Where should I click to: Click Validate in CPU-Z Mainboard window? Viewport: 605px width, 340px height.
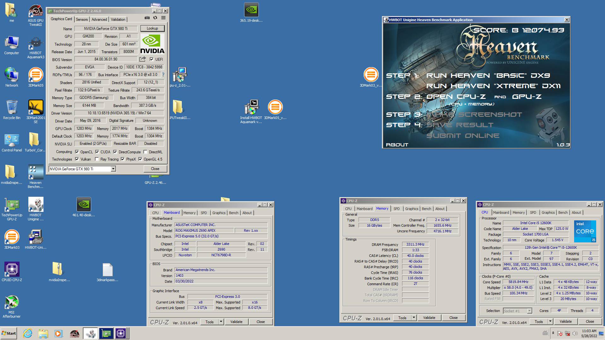pos(236,322)
